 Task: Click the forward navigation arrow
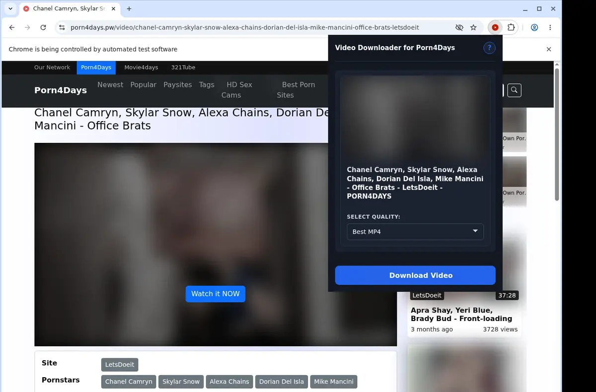coord(27,28)
